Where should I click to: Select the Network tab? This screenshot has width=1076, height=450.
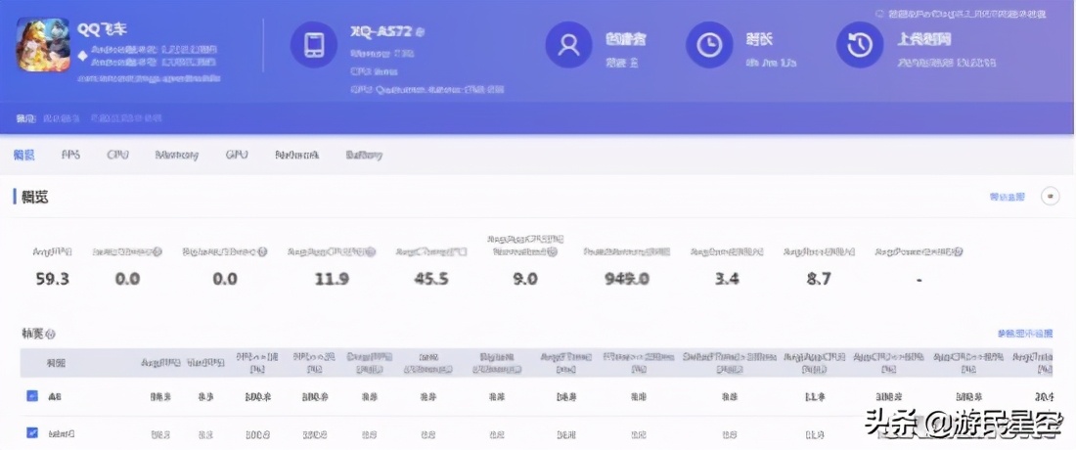[x=296, y=155]
